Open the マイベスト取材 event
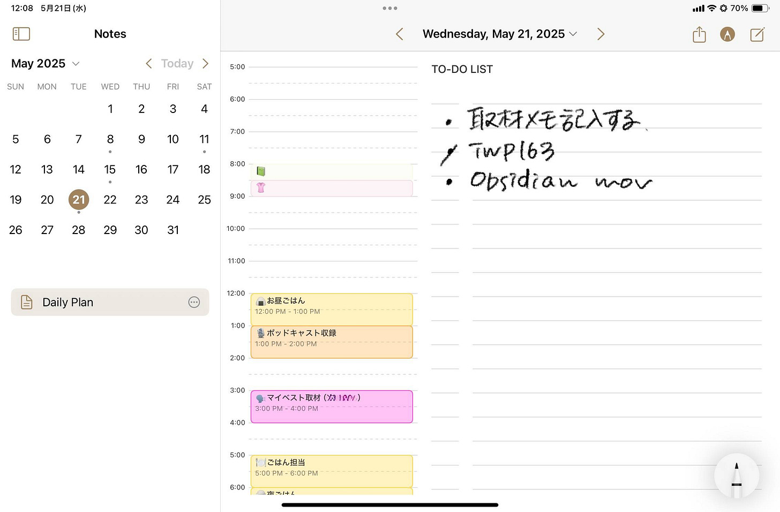 pyautogui.click(x=332, y=406)
